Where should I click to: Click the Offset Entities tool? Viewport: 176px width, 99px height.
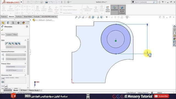click(x=50, y=9)
